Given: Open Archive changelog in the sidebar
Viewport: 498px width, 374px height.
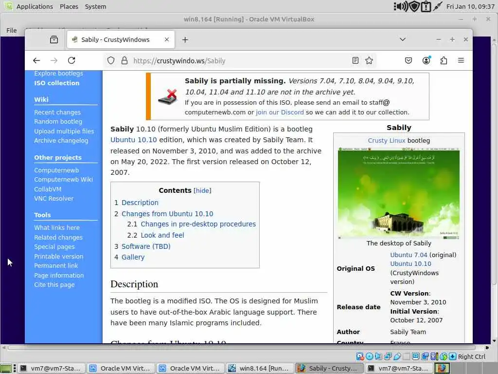Looking at the screenshot, I should (x=61, y=141).
